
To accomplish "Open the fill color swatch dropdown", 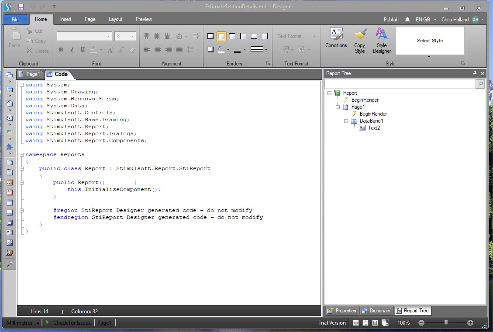I will 228,50.
